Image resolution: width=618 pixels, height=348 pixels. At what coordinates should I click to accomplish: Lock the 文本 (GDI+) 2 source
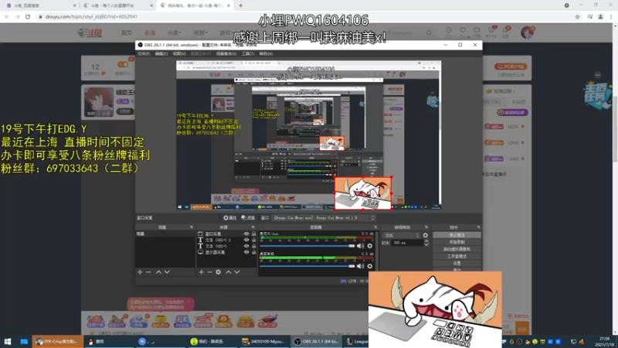[254, 240]
